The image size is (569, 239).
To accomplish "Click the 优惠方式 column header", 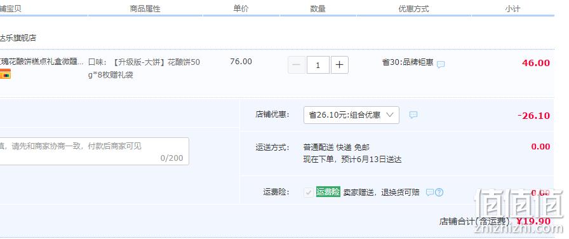I will pos(413,9).
